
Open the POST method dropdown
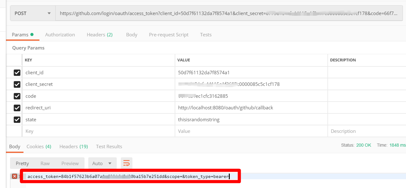pyautogui.click(x=33, y=13)
